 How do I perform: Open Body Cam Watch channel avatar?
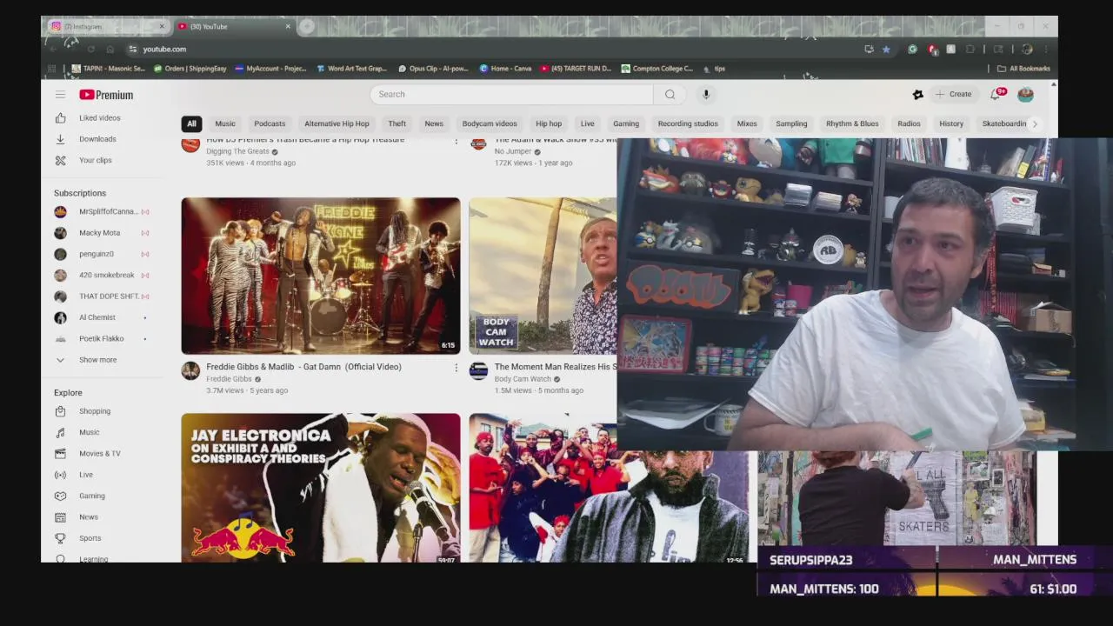(478, 371)
